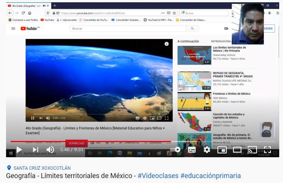283x183 pixels.
Task: Open the Windows Start button
Action: (x=11, y=153)
